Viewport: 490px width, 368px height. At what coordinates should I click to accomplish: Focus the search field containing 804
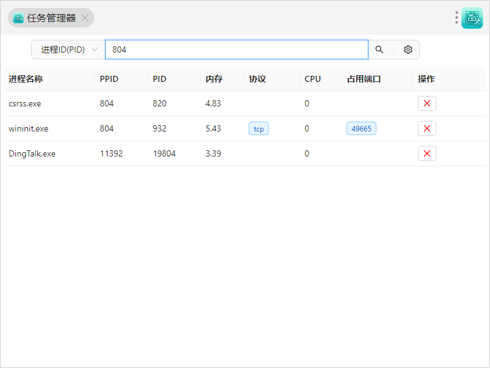point(236,50)
